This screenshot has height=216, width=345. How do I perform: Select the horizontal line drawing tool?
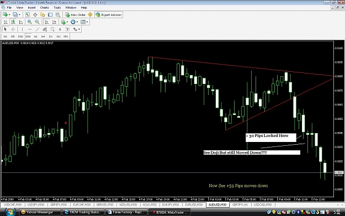tap(30, 29)
